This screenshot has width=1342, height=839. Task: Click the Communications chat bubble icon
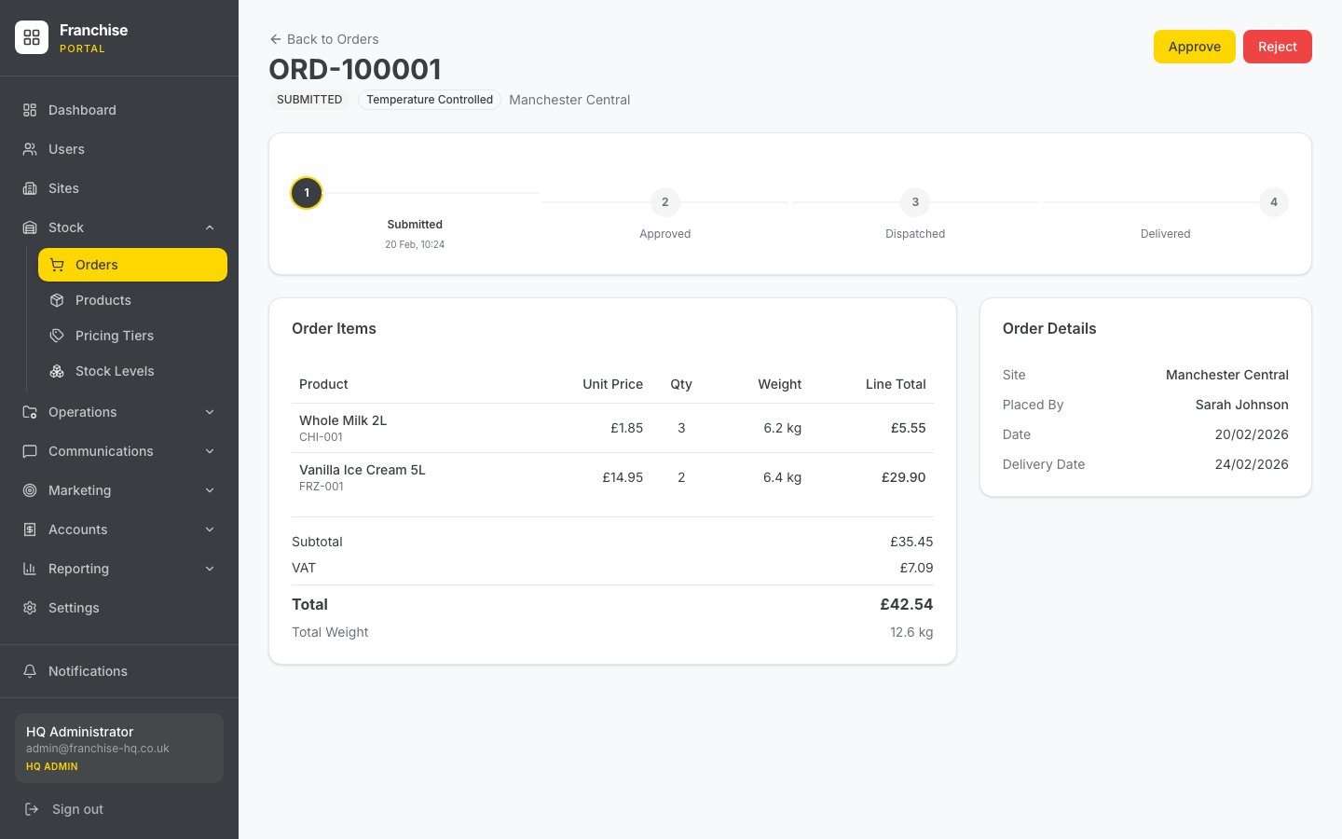(x=30, y=451)
